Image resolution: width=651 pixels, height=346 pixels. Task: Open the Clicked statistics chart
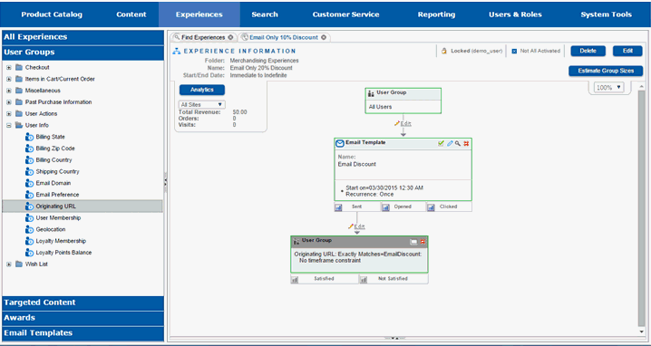point(431,207)
